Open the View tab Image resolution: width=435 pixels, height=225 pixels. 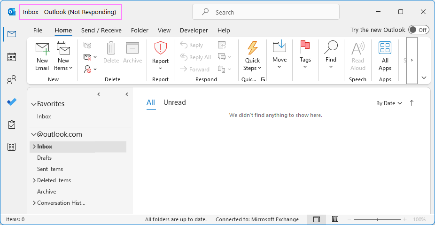click(164, 30)
